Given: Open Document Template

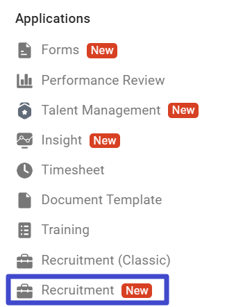Looking at the screenshot, I should (101, 200).
